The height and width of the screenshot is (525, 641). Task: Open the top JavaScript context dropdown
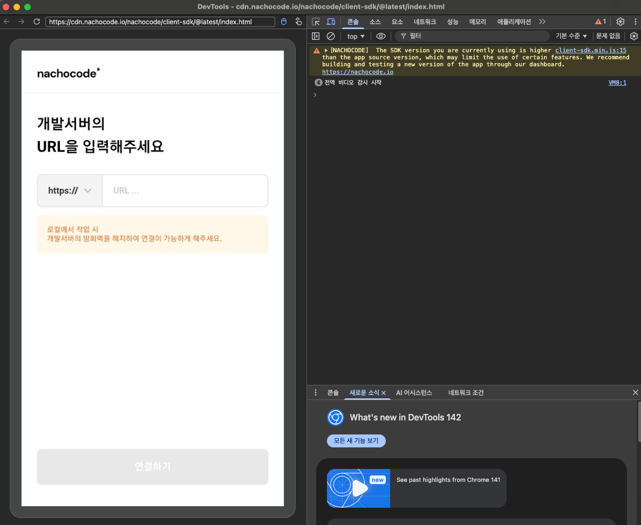click(x=356, y=36)
